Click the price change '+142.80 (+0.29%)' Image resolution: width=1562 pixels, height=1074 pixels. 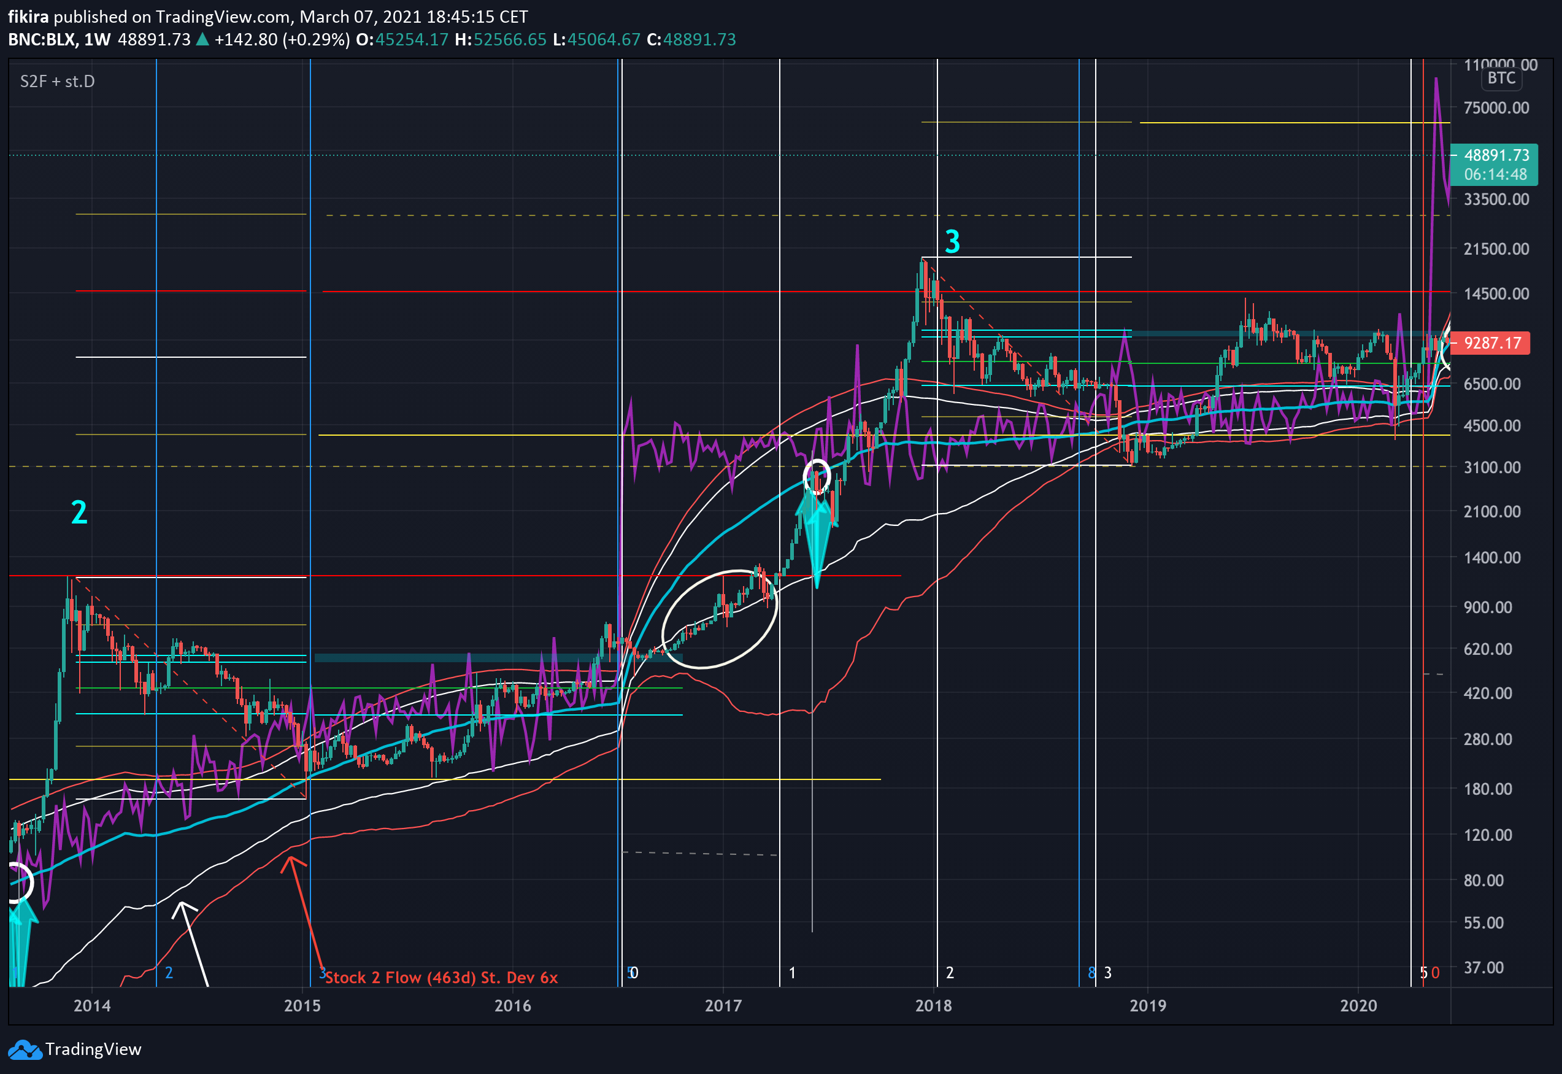(282, 40)
